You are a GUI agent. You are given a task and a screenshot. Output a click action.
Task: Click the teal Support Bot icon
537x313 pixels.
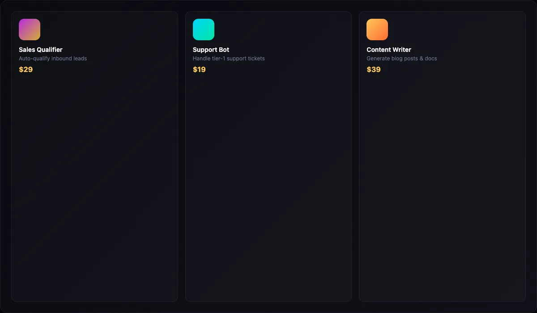coord(204,30)
